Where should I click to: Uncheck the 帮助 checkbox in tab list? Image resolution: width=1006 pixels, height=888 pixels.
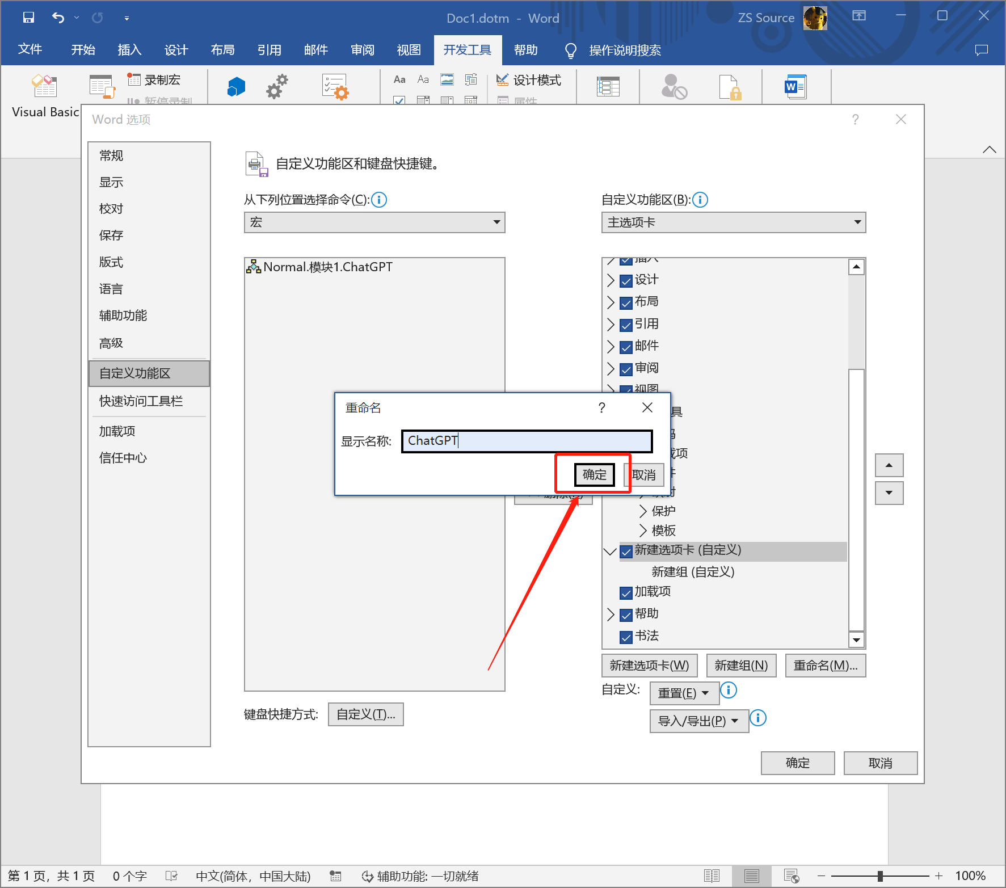tap(626, 615)
